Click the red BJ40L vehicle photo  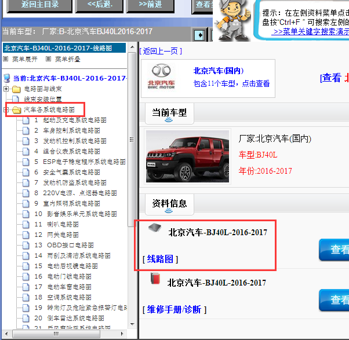click(187, 156)
